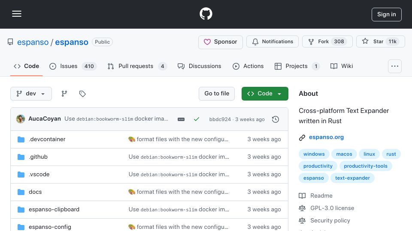
Task: View the Projects tab
Action: [297, 66]
